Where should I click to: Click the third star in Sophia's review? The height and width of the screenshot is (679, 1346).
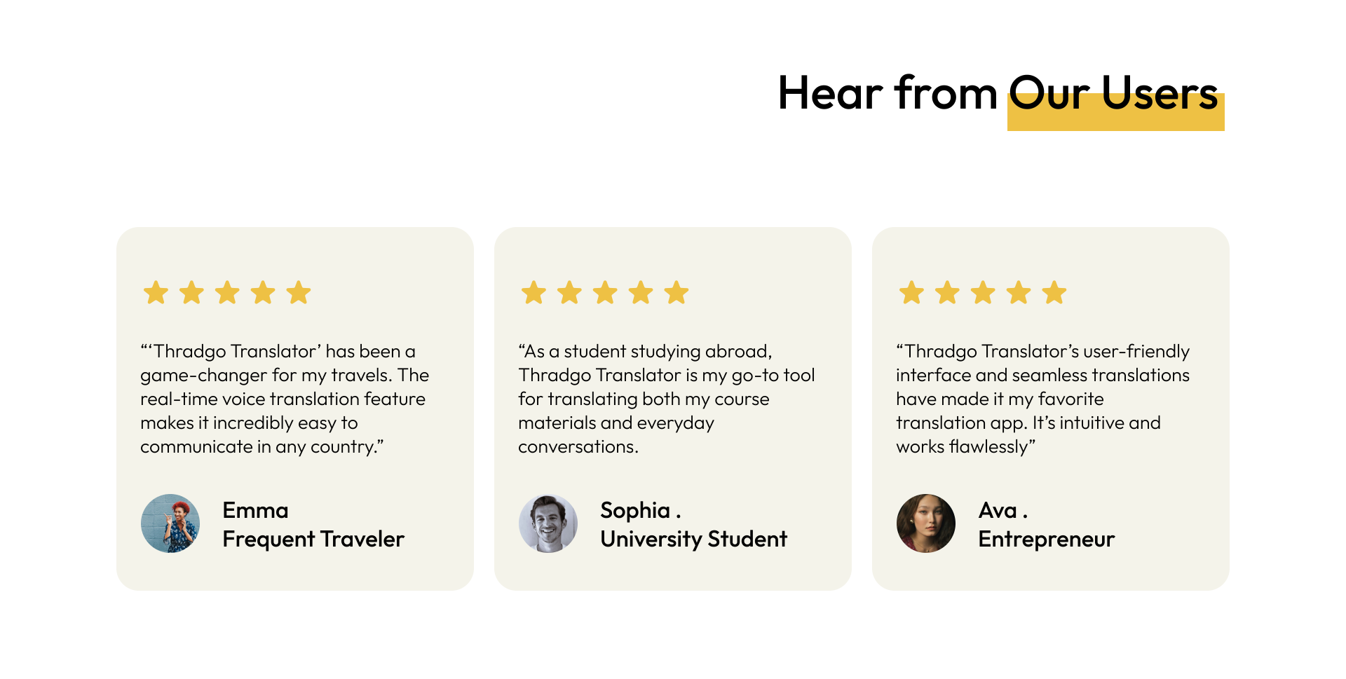click(605, 293)
